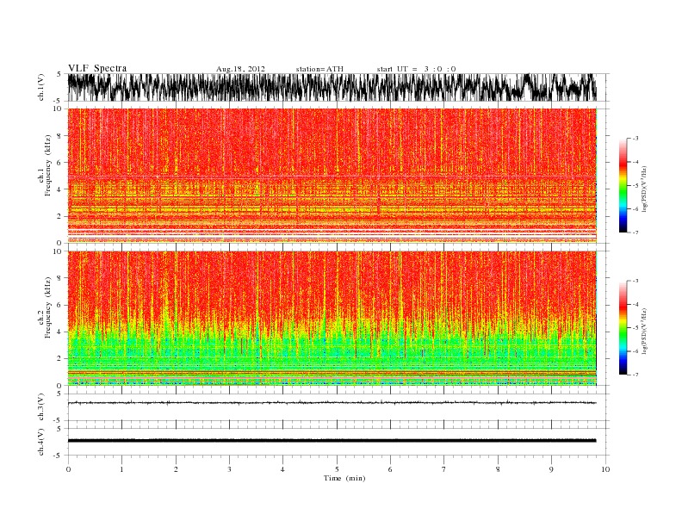Click the "9" tick on the time axis
This screenshot has height=527, width=682.
551,469
